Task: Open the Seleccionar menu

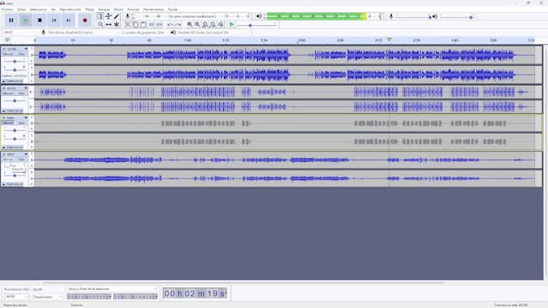Action: [x=38, y=10]
